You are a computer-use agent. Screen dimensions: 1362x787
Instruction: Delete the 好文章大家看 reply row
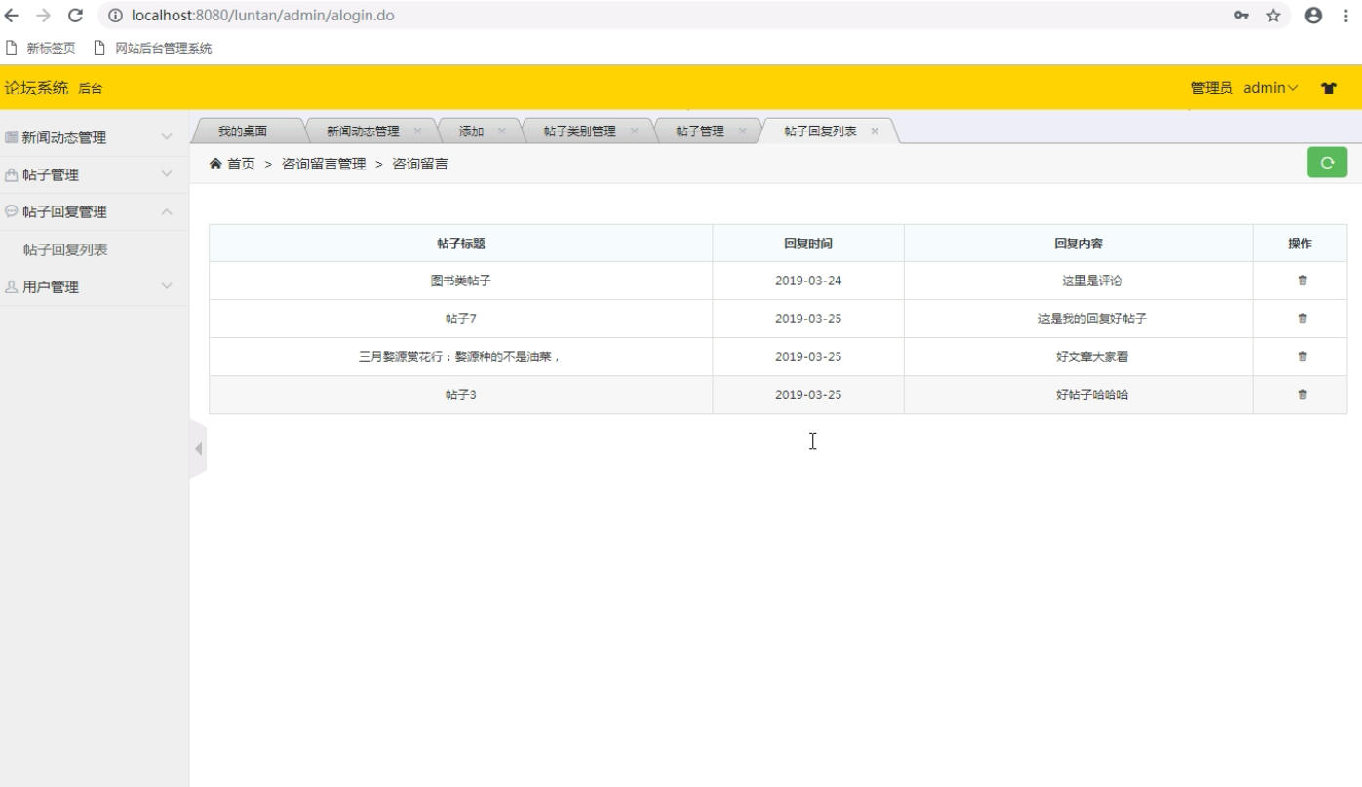tap(1302, 356)
